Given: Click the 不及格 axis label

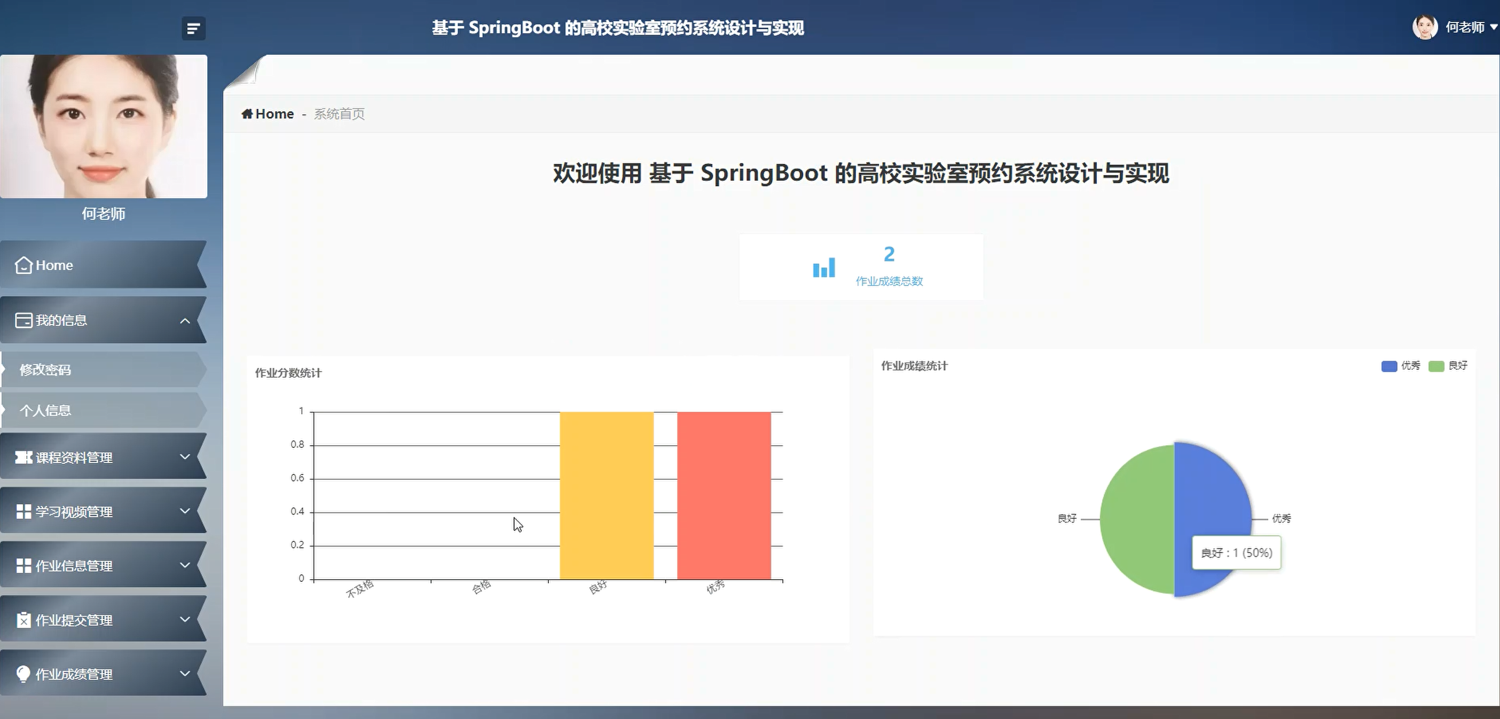Looking at the screenshot, I should 360,589.
